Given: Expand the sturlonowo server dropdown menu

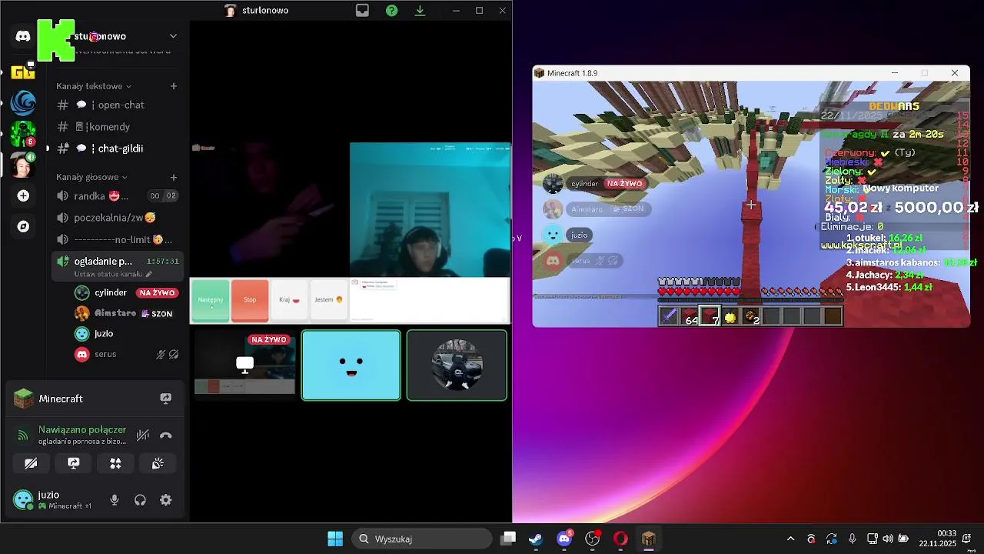Looking at the screenshot, I should pos(173,36).
